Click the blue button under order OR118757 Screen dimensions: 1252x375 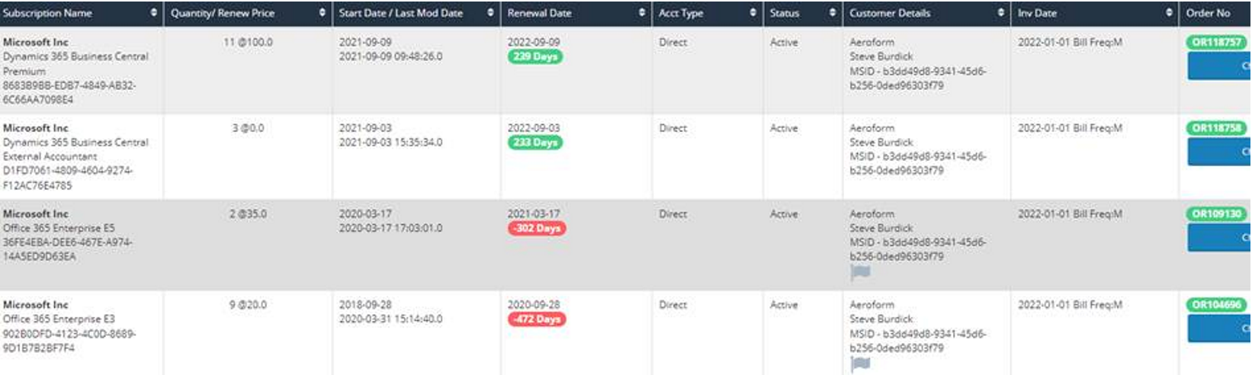coord(1219,66)
